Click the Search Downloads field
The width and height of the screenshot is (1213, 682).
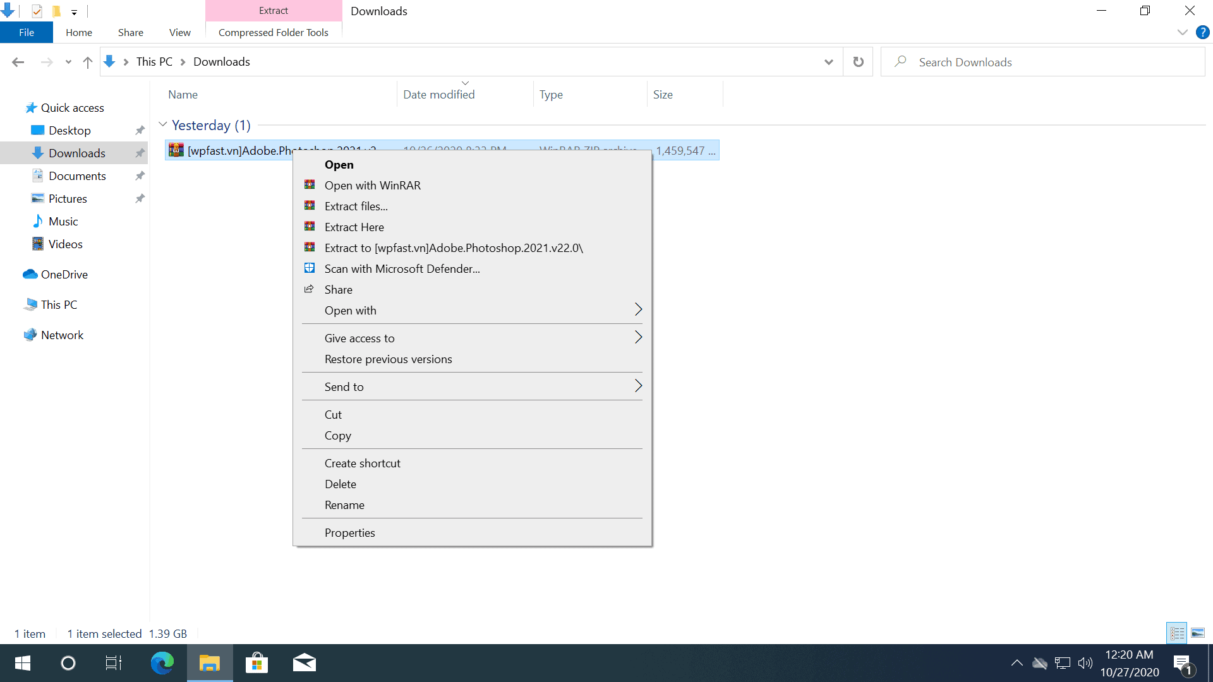[1042, 62]
